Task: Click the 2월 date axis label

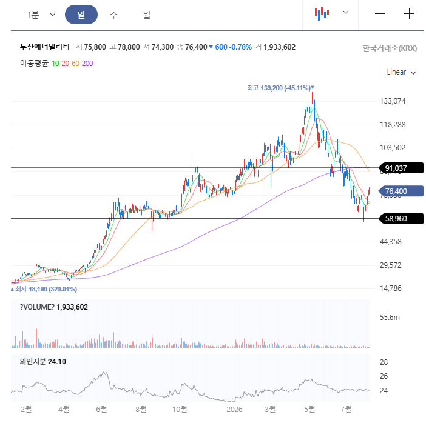Action: [26, 410]
